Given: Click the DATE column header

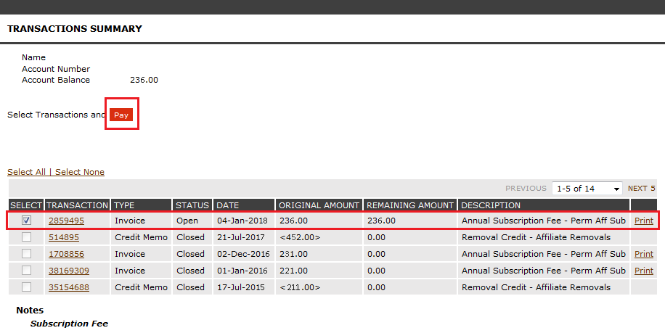Looking at the screenshot, I should [x=228, y=205].
